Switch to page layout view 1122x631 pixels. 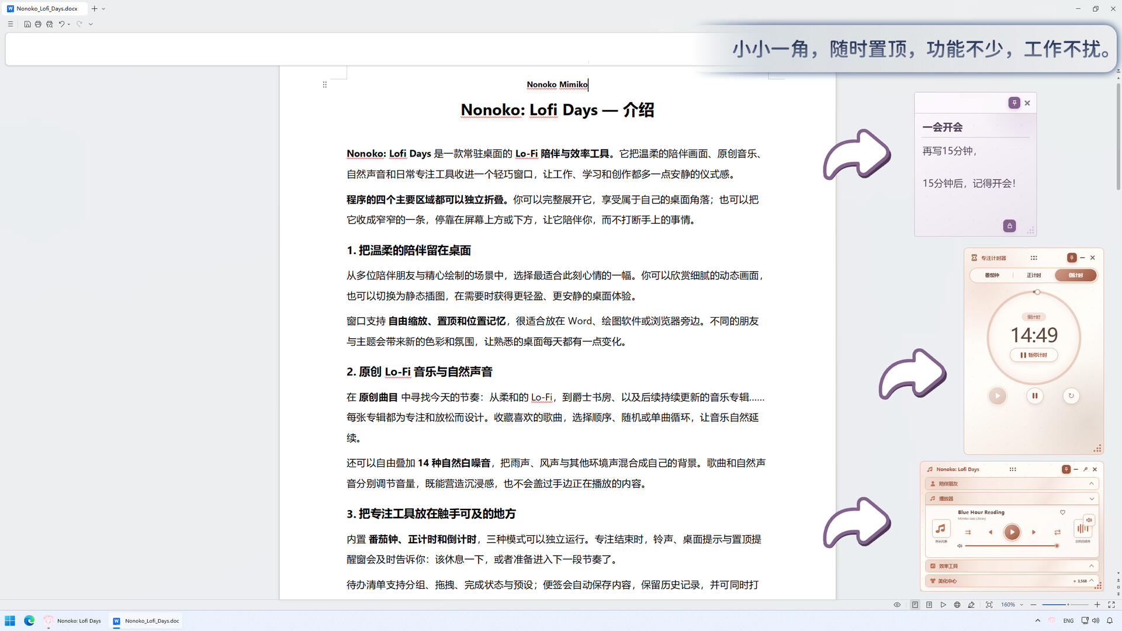coord(915,605)
